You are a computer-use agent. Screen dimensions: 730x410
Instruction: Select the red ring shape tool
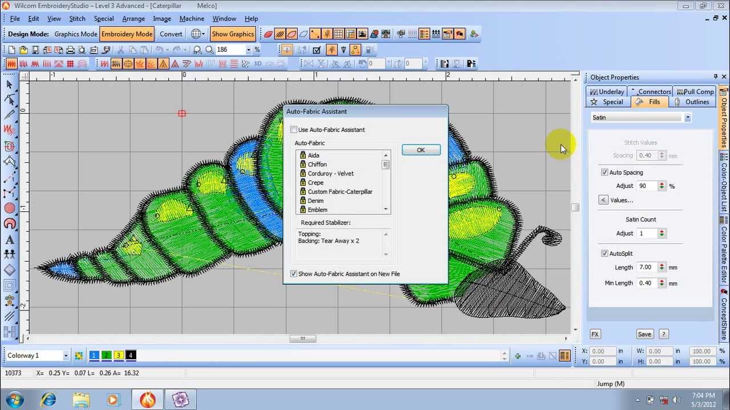click(10, 224)
